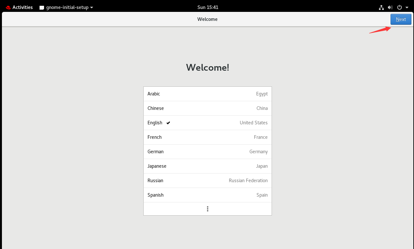
Task: Open the clock at Sun 15:41
Action: pyautogui.click(x=208, y=7)
